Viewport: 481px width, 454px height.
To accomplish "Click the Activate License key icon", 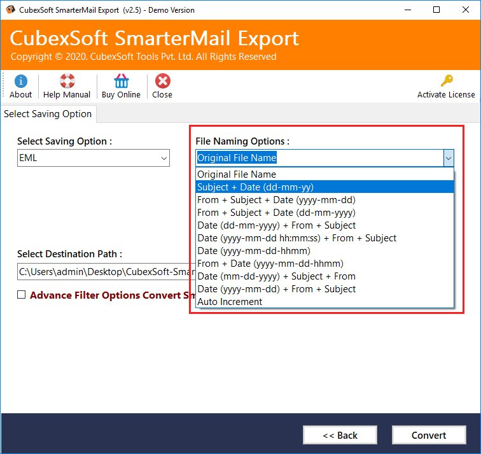I will tap(447, 81).
